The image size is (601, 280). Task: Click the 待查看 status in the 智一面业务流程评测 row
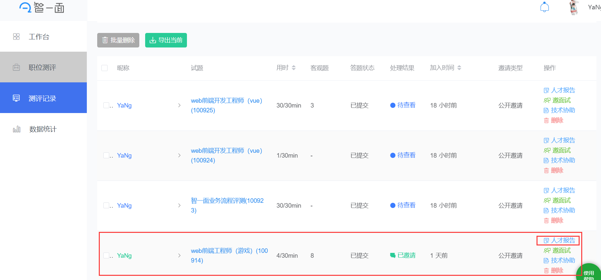point(403,205)
